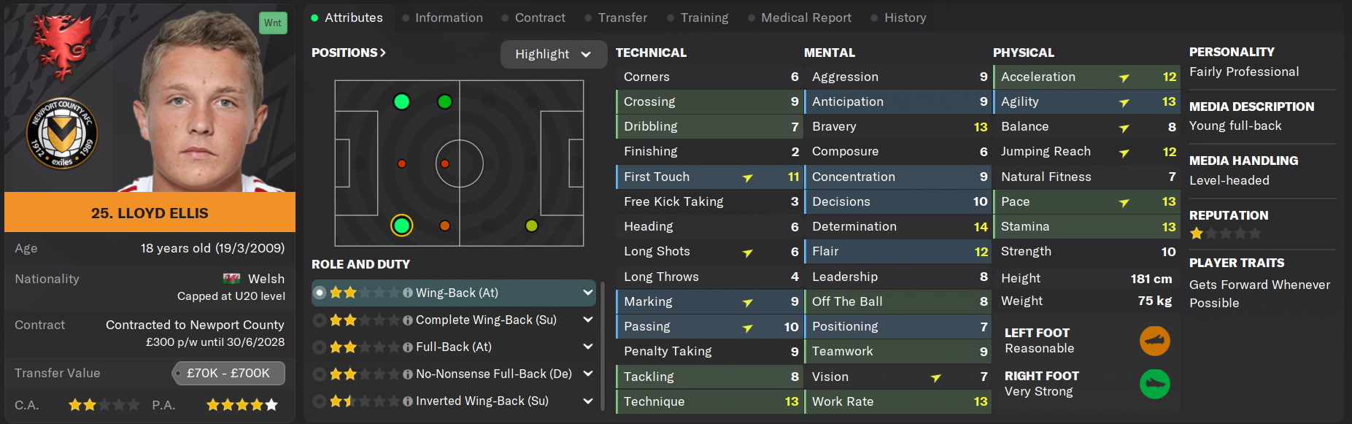Open the Highlight dropdown
The width and height of the screenshot is (1352, 424).
coord(553,54)
